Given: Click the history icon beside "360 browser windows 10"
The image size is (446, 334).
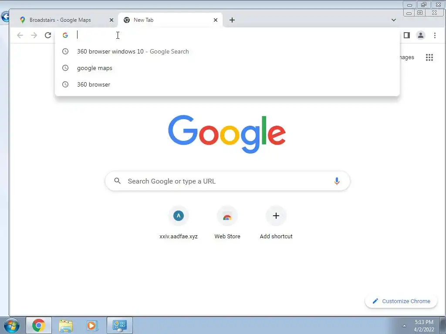Looking at the screenshot, I should tap(65, 51).
